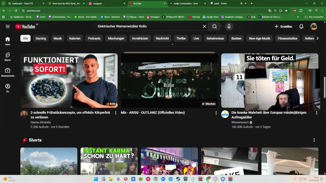Select the Fitnessstudios filter chip
The image size is (326, 183).
[x=288, y=38]
